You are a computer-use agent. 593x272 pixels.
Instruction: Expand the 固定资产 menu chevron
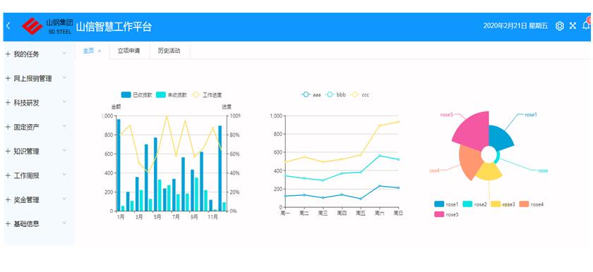click(x=64, y=126)
